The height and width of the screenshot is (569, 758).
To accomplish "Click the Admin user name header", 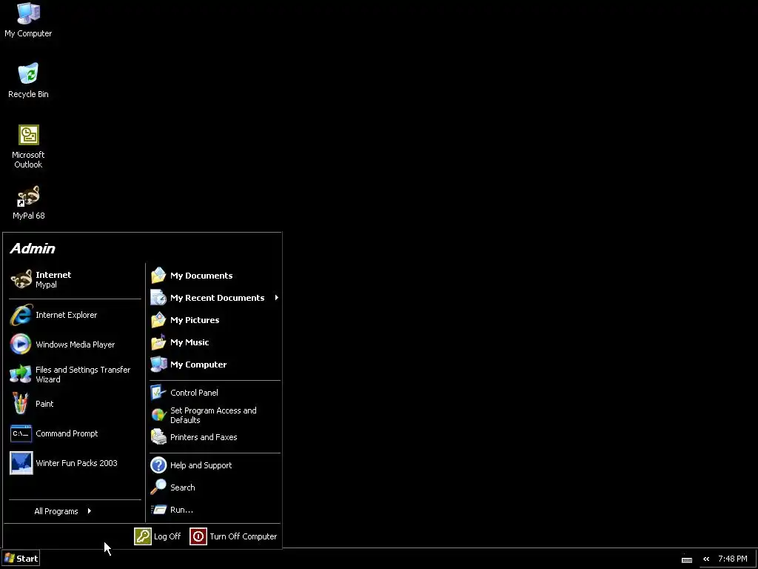I will tap(33, 248).
